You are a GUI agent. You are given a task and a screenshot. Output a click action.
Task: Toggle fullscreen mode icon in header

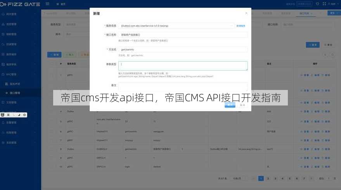324,4
